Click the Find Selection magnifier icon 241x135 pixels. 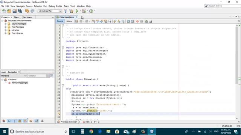coord(93,21)
